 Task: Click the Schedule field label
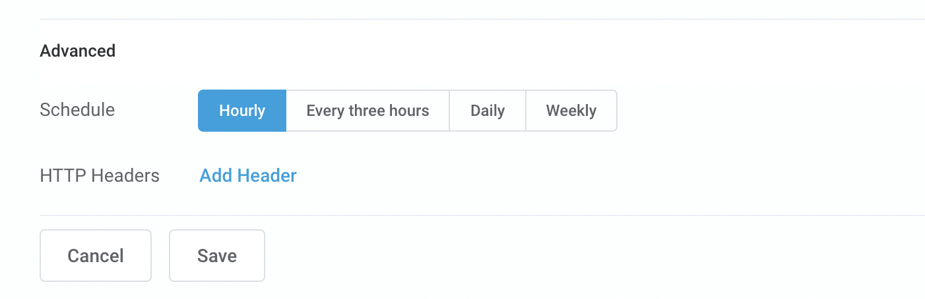pos(77,110)
